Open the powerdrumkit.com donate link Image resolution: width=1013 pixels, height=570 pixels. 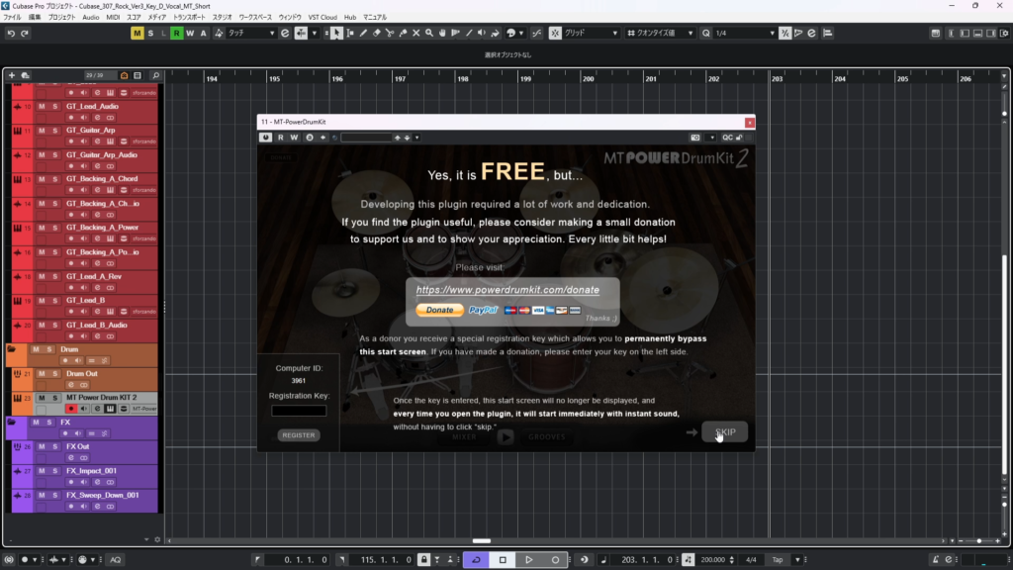coord(507,290)
